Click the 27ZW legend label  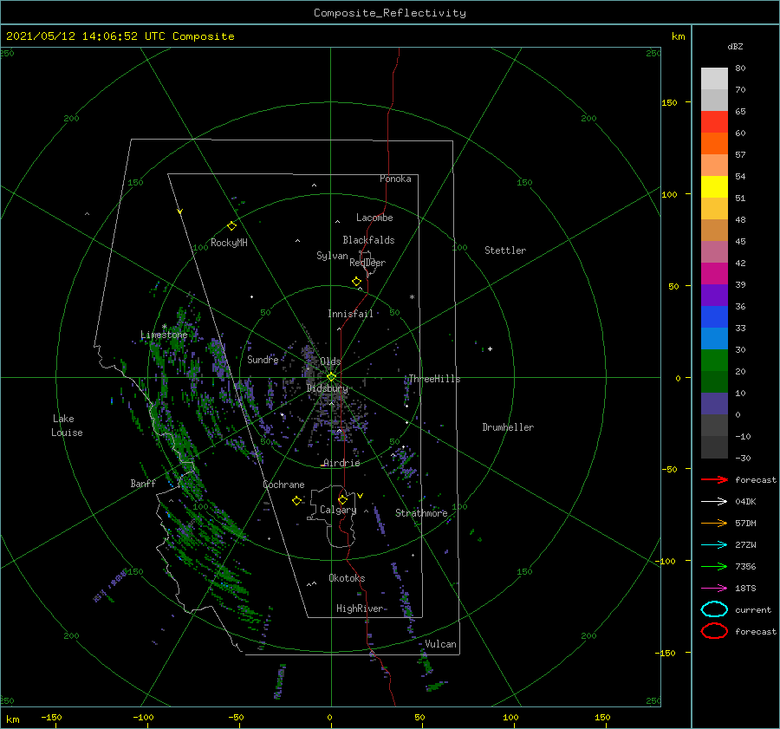coord(745,545)
